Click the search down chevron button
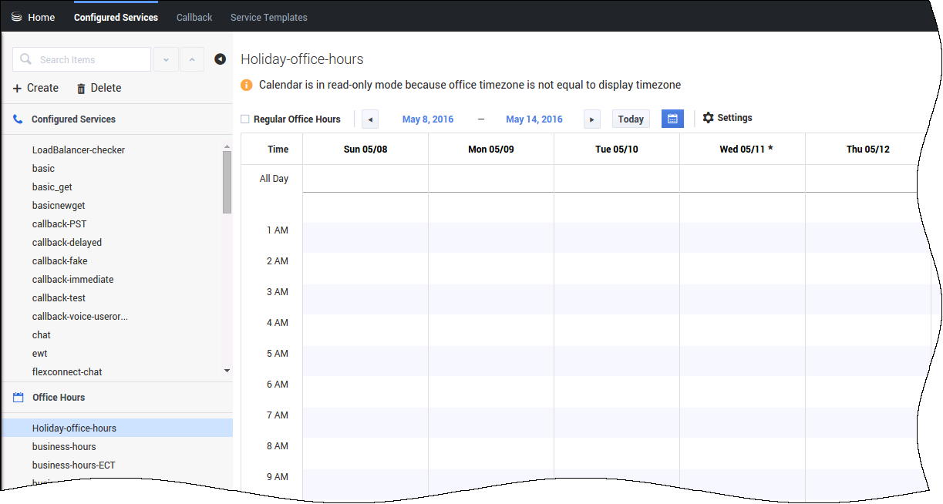943x504 pixels. pyautogui.click(x=166, y=59)
